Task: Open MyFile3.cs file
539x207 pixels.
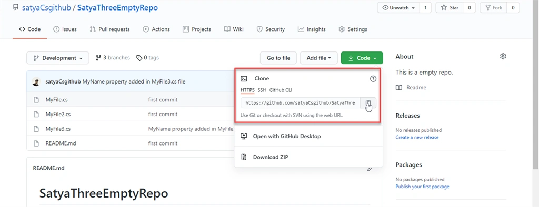Action: [x=58, y=129]
